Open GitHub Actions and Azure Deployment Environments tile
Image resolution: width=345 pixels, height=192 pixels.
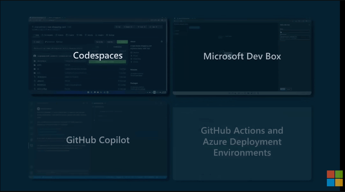click(242, 142)
